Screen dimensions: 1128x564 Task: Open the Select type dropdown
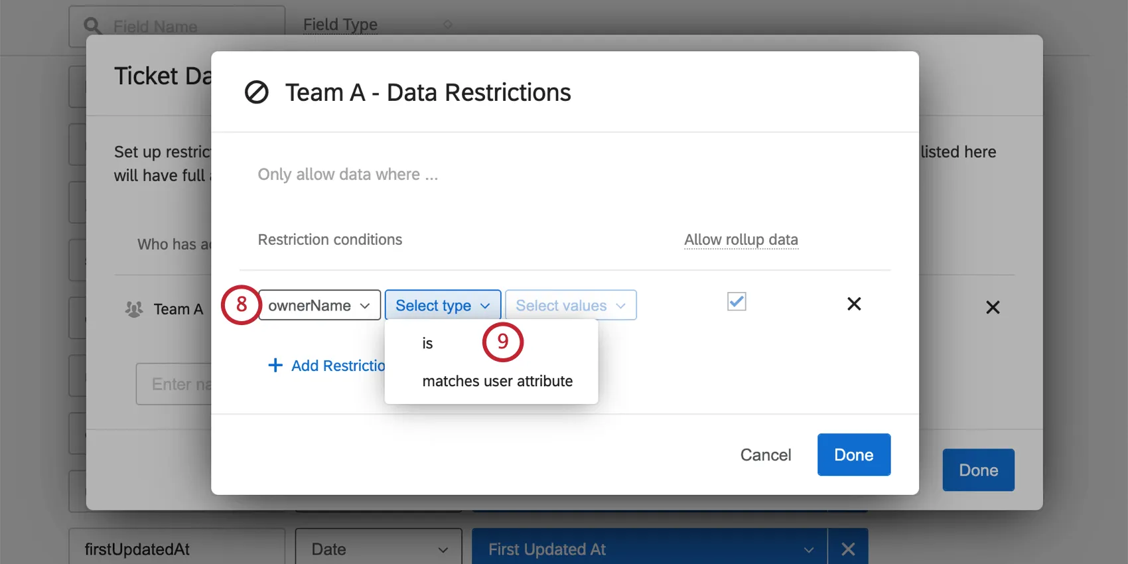tap(443, 305)
